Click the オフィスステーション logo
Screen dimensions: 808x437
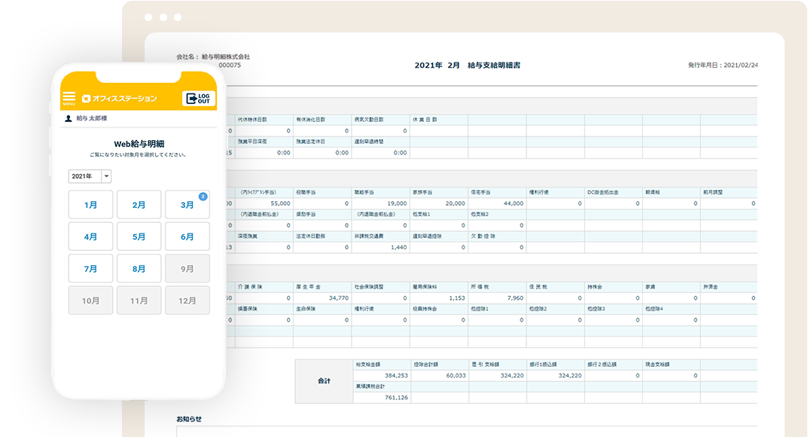(x=119, y=99)
